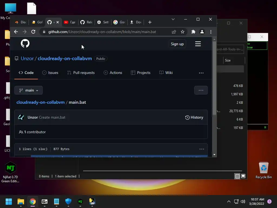Viewport: 277px width, 208px height.
Task: Share this page via address bar icon
Action: (x=174, y=32)
